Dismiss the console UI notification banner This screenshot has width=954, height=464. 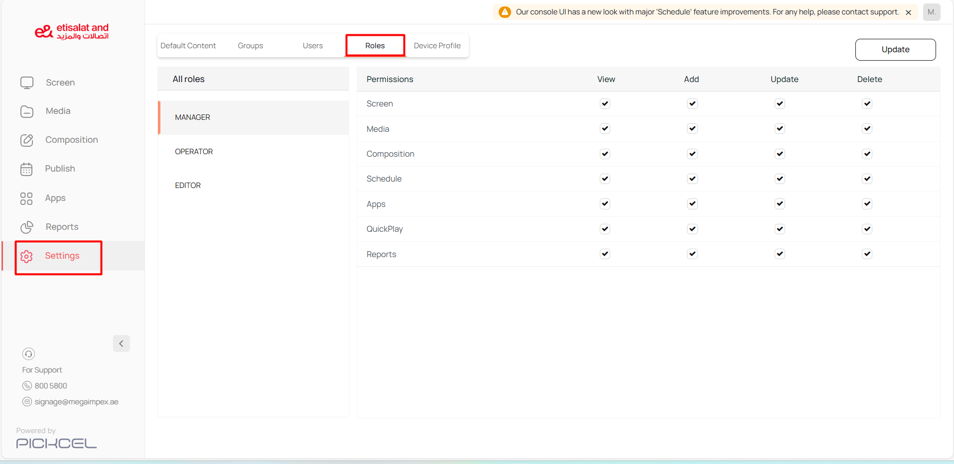click(908, 12)
